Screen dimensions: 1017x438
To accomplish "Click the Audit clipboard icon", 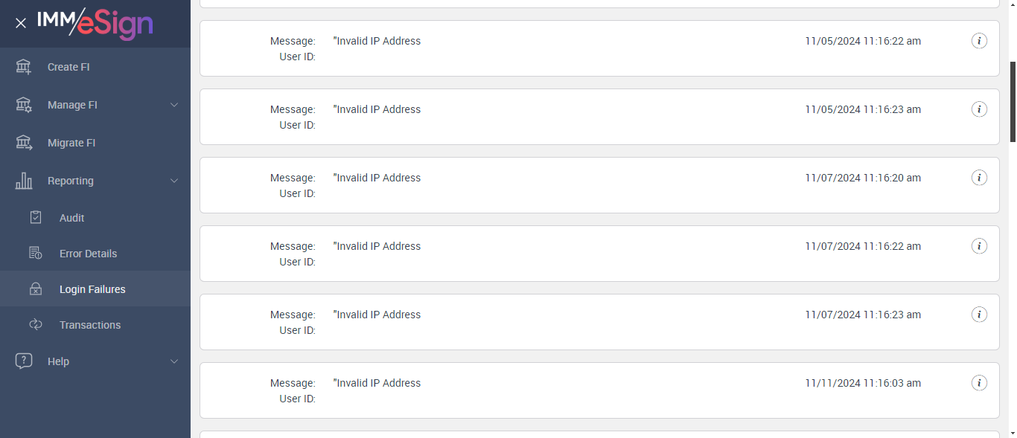I will (36, 218).
